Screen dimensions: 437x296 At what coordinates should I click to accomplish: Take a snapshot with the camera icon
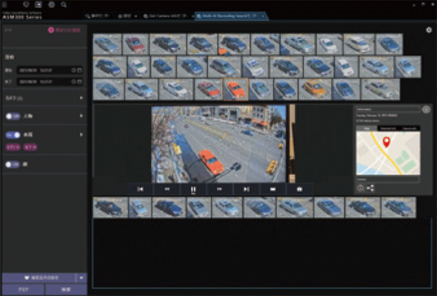coord(299,189)
